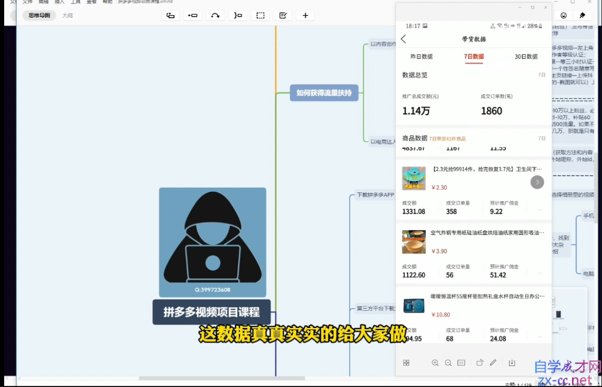602x387 pixels.
Task: Open the 卫生间 ¥2.30 product thumbnail
Action: pyautogui.click(x=414, y=178)
